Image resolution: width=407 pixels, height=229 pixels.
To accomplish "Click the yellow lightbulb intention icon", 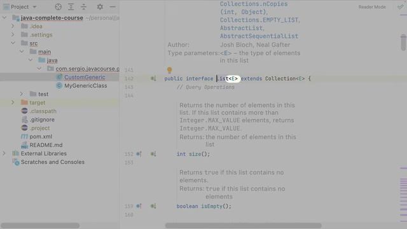I will click(169, 70).
